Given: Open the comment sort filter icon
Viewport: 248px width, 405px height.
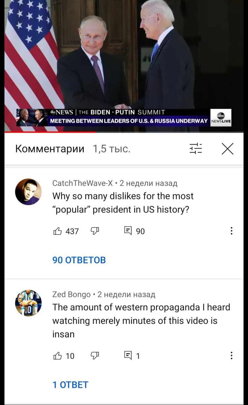Looking at the screenshot, I should (196, 148).
